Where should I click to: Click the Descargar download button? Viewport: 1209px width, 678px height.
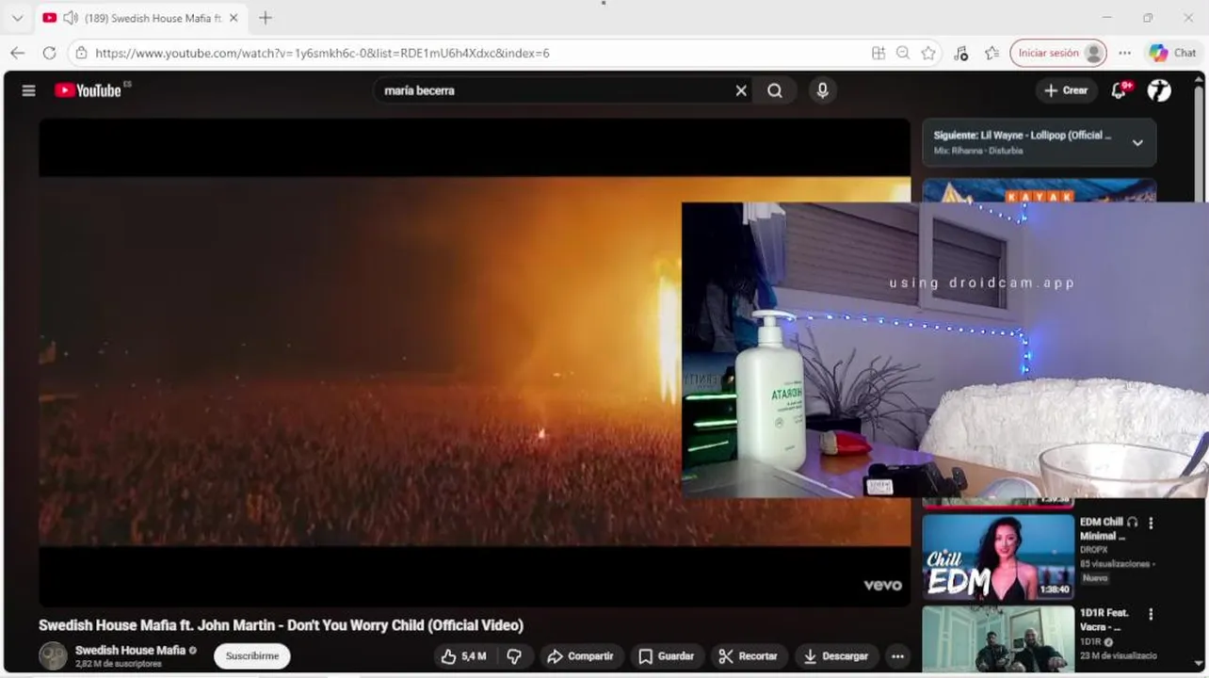836,656
